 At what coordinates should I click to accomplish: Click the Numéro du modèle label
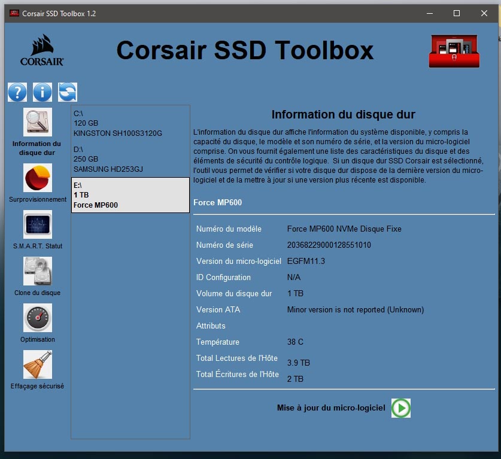pyautogui.click(x=229, y=229)
